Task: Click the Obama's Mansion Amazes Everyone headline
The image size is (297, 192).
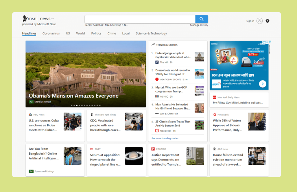Action: click(74, 96)
